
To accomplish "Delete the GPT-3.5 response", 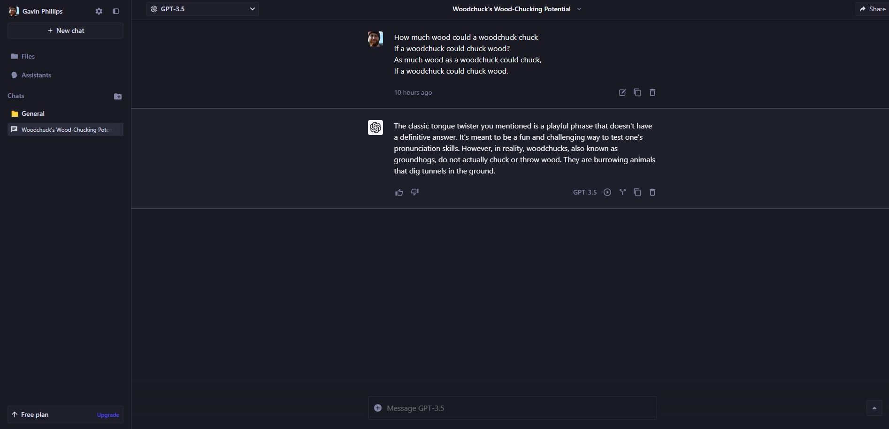I will click(652, 192).
